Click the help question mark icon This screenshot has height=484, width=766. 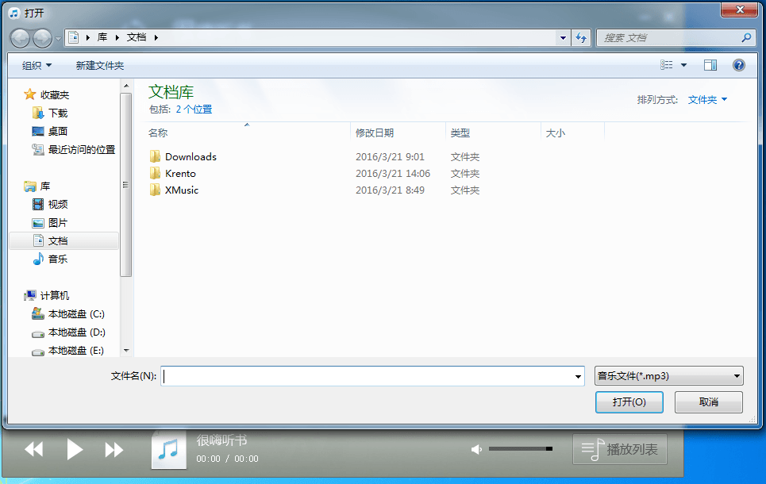(738, 65)
